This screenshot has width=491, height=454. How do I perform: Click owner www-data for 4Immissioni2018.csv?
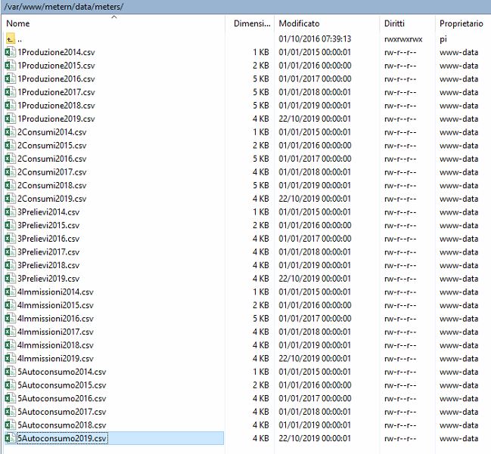(458, 345)
